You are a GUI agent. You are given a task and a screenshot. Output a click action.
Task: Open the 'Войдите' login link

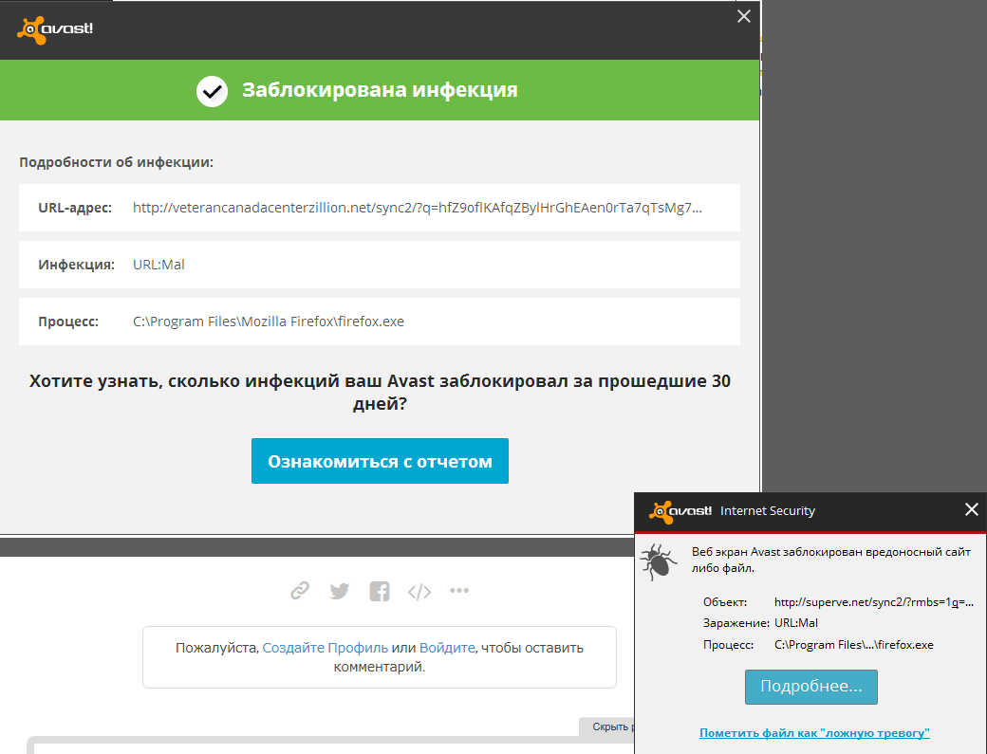[447, 648]
